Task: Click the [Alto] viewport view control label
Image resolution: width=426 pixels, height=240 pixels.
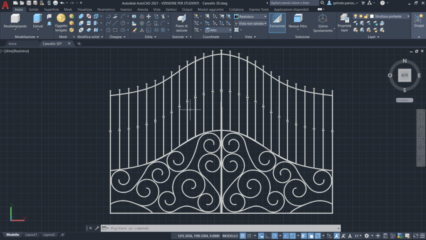Action: pos(9,51)
